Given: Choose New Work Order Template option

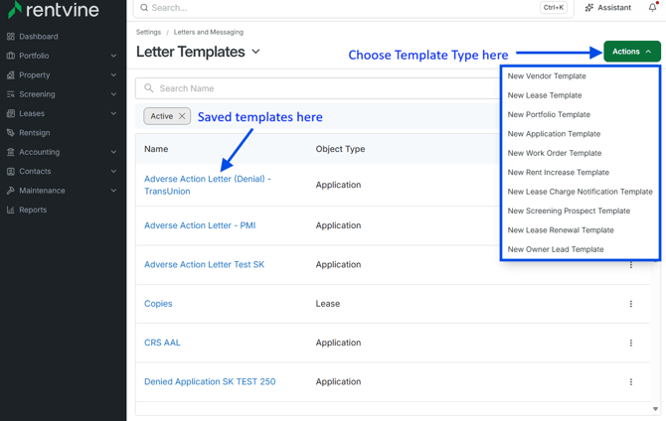Looking at the screenshot, I should pyautogui.click(x=555, y=153).
